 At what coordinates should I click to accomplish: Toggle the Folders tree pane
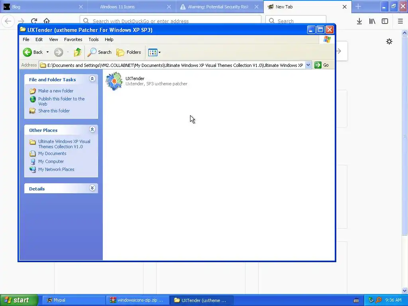129,52
